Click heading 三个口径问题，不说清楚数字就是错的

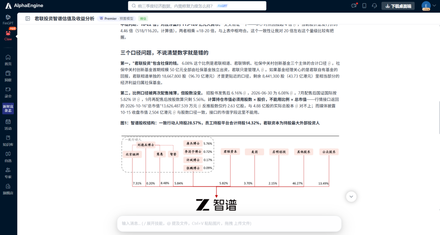pos(165,53)
